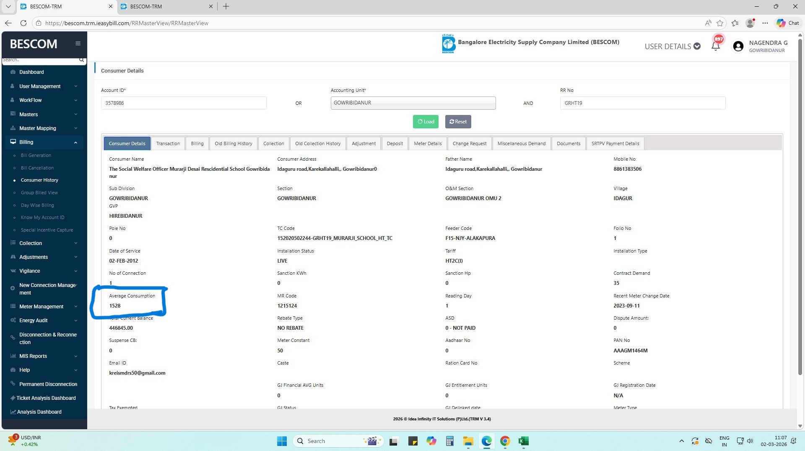Open Bill Generation in the sidebar
Image resolution: width=805 pixels, height=451 pixels.
(36, 155)
